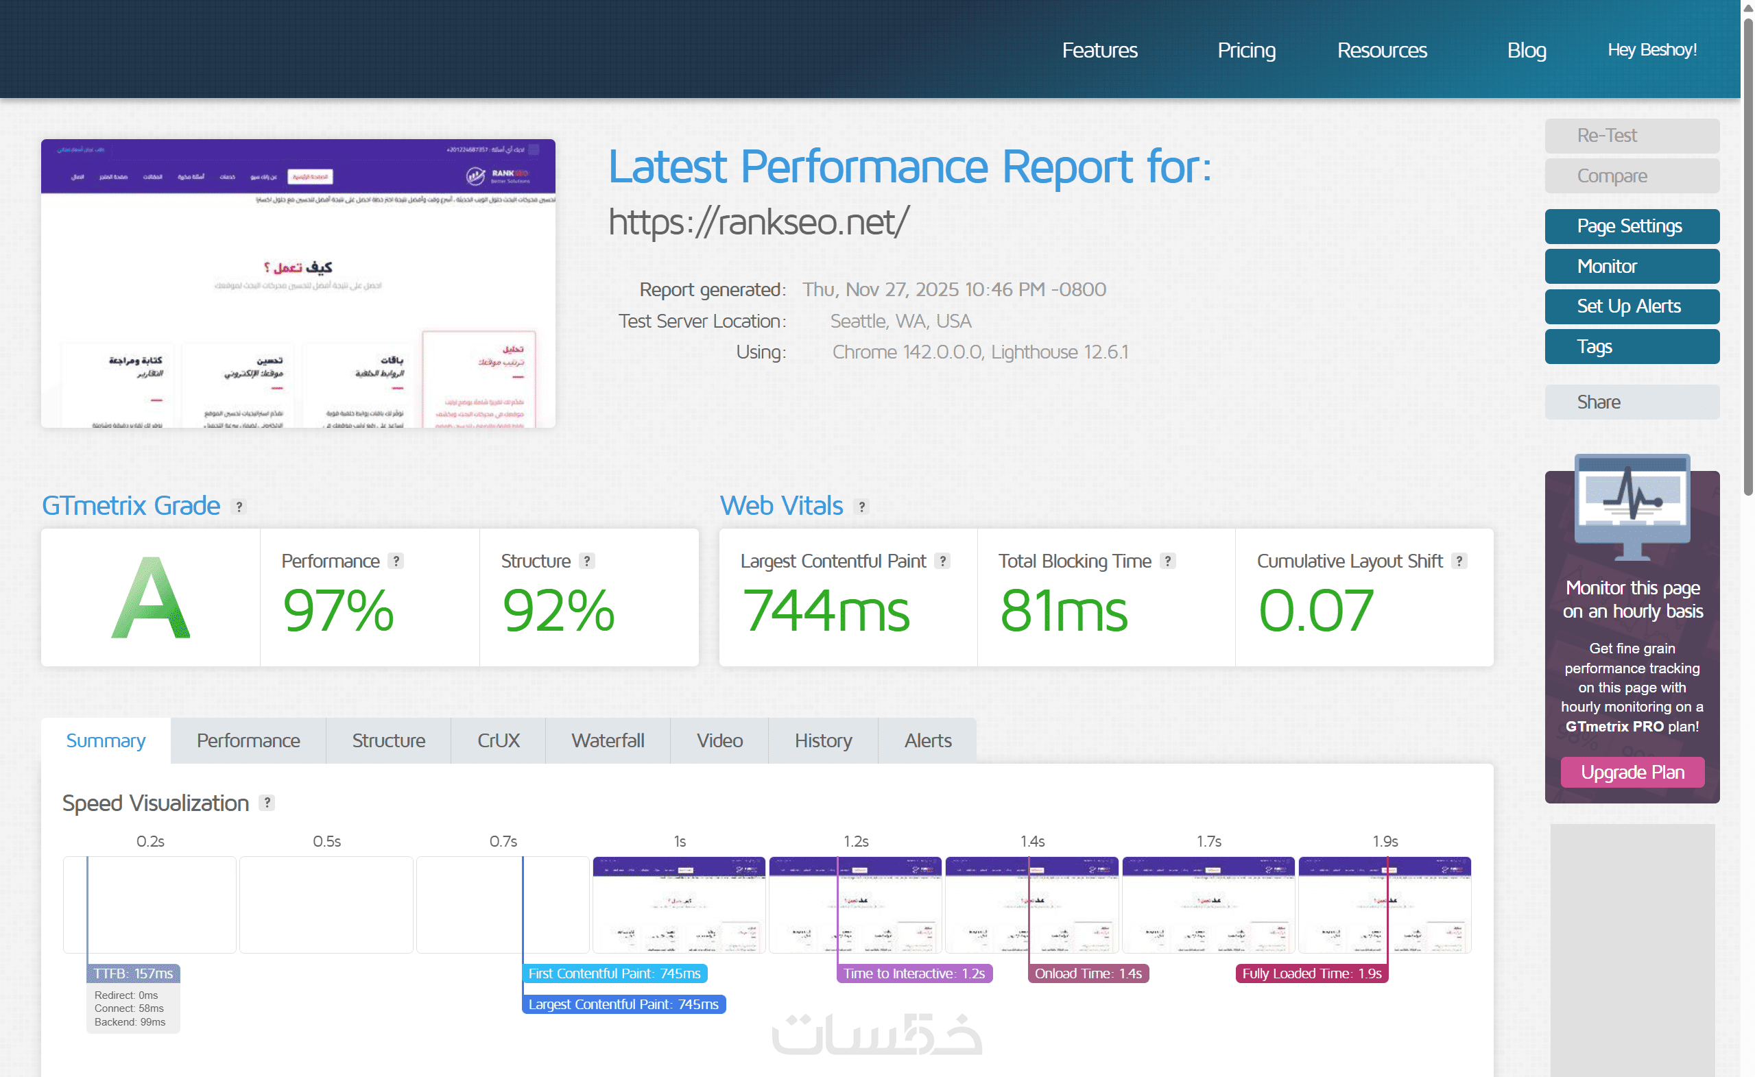Viewport: 1755px width, 1077px height.
Task: Click the Set Up Alerts button
Action: coord(1631,306)
